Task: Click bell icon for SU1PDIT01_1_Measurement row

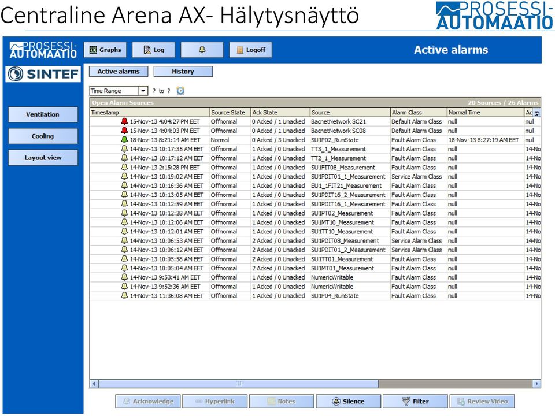Action: pos(124,177)
